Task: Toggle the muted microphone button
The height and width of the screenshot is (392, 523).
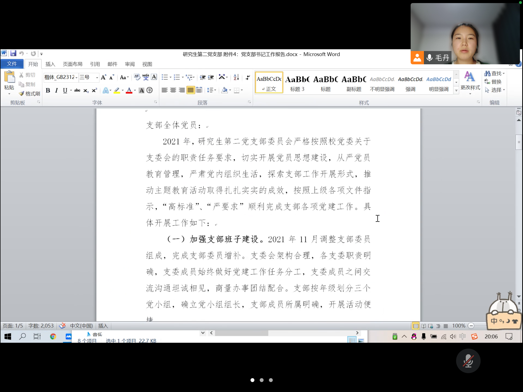Action: coord(468,361)
